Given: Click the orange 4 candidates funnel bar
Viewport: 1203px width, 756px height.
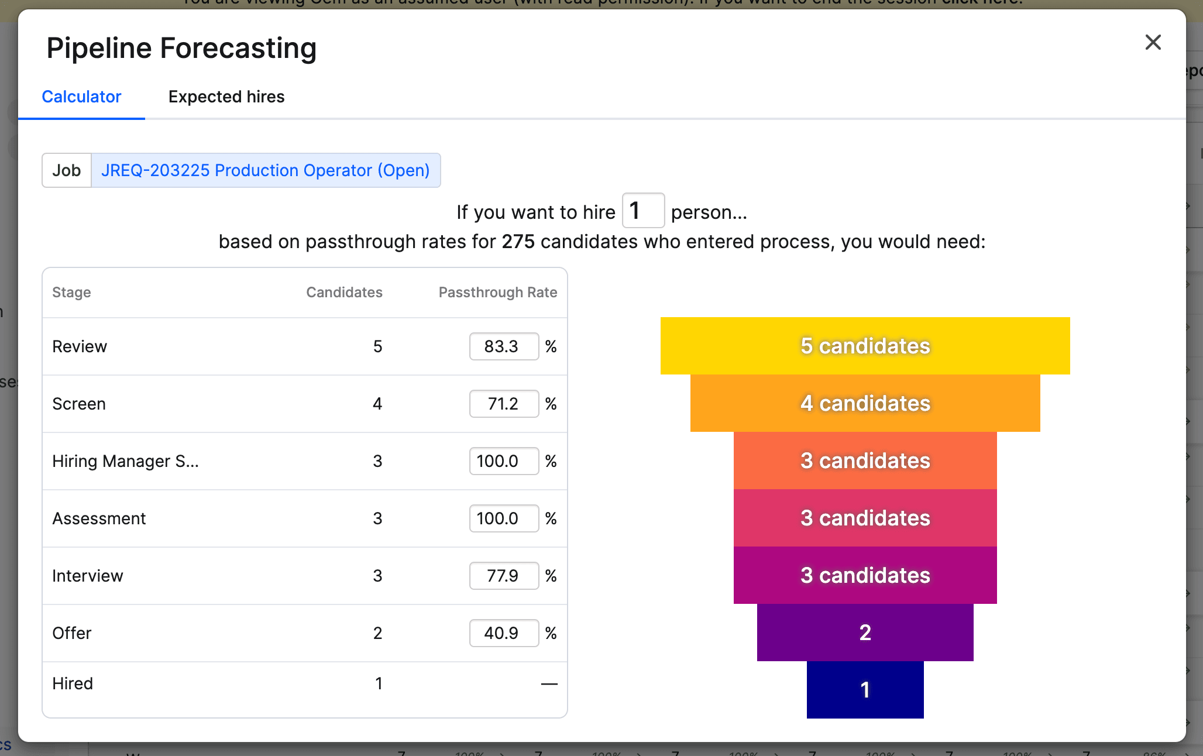Looking at the screenshot, I should [865, 403].
